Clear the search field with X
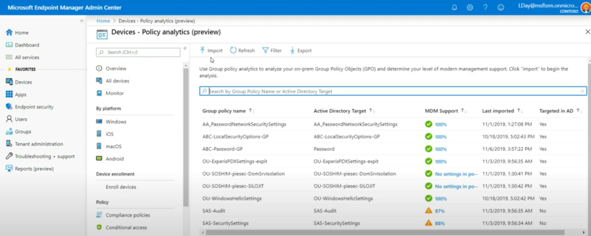 click(x=582, y=91)
